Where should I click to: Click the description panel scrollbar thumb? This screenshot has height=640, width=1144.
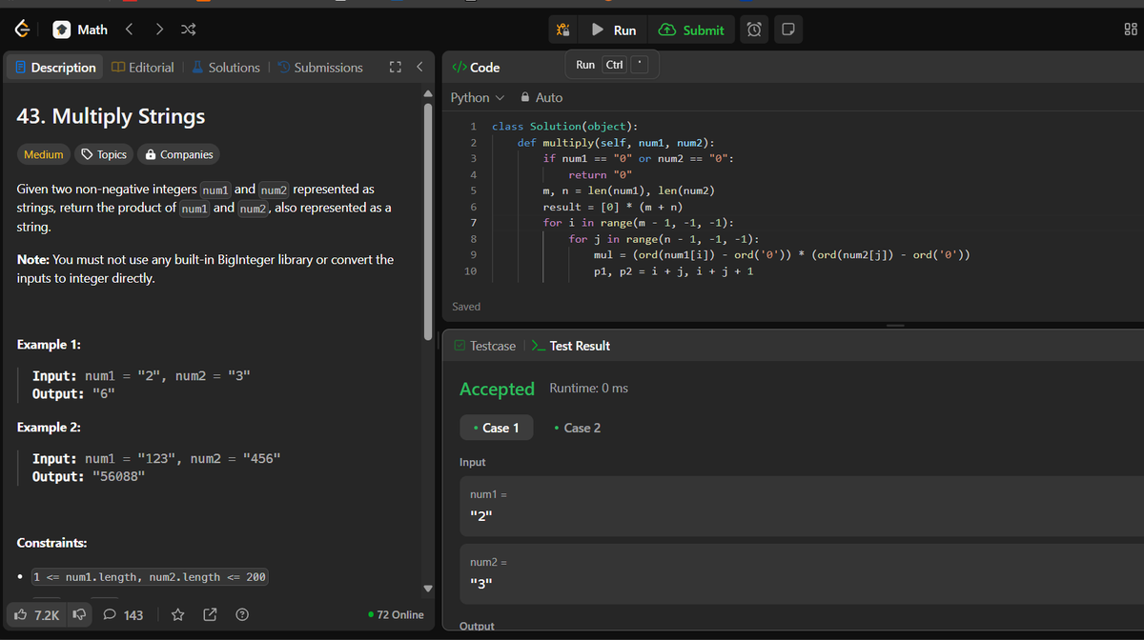coord(428,221)
